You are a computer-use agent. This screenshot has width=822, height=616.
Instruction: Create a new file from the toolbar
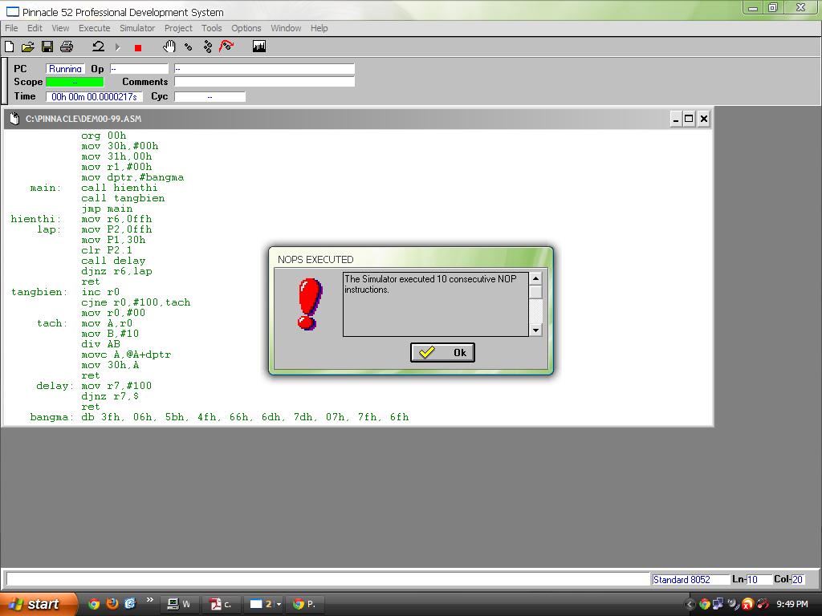click(10, 47)
